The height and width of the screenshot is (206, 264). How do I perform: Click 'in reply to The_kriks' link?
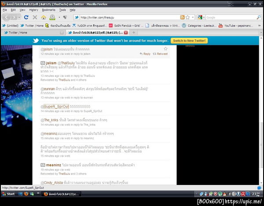[83, 125]
